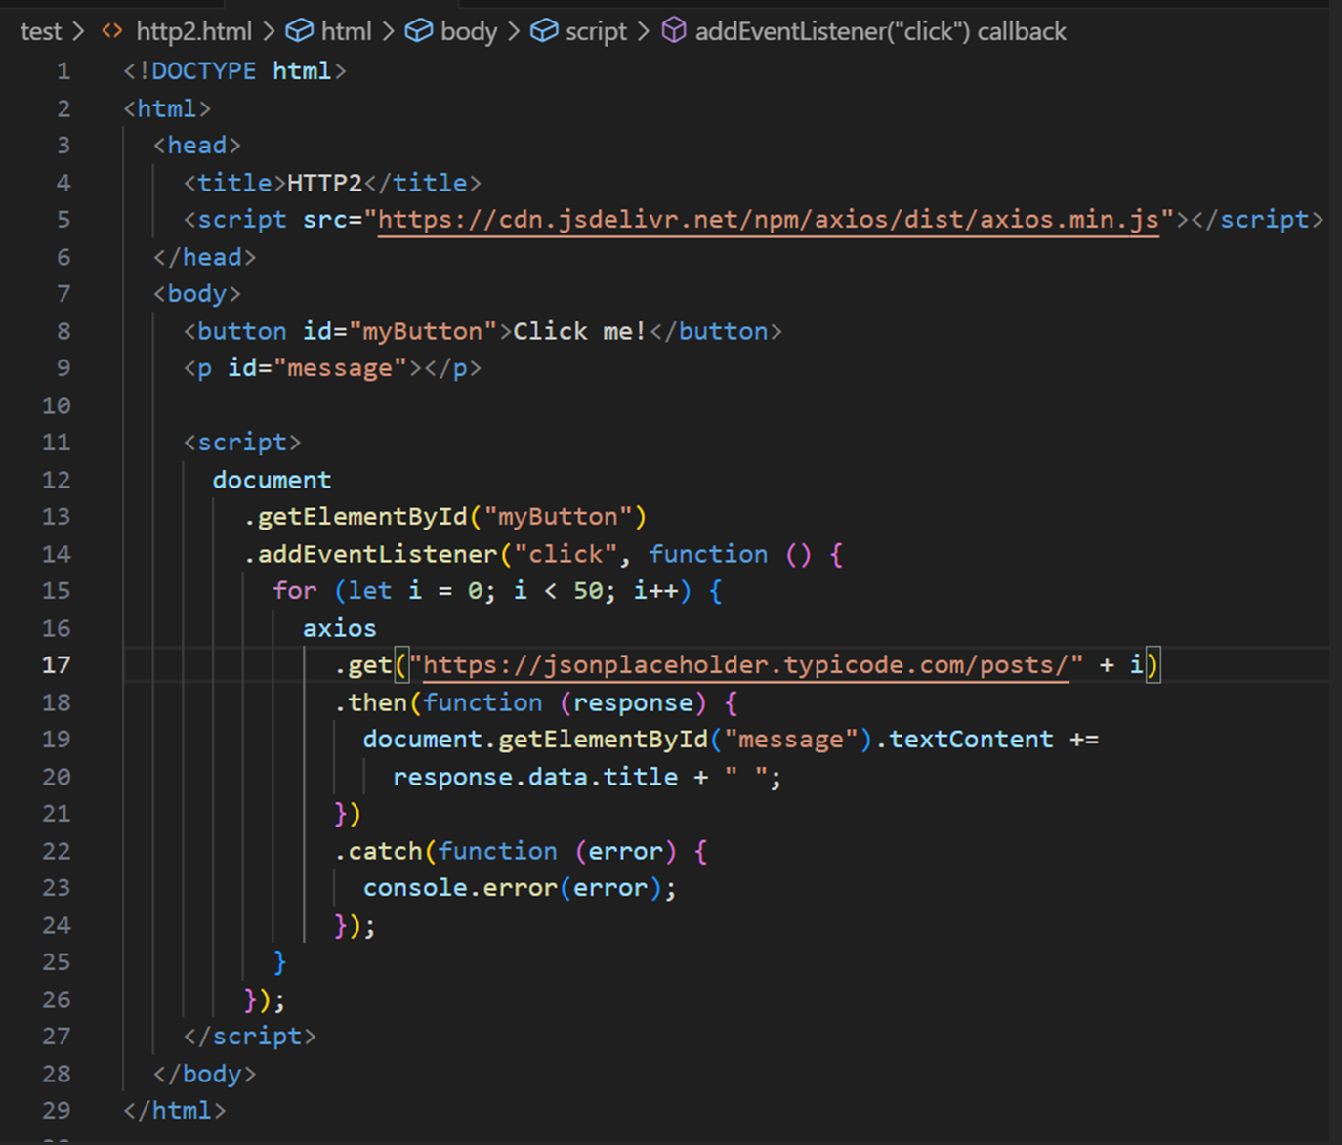The width and height of the screenshot is (1342, 1145).
Task: Open the axios CDN script URL link
Action: coord(769,220)
